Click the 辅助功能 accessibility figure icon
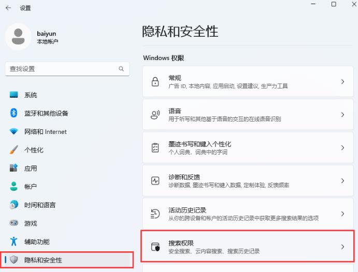Viewport: 358px width, 272px height. tap(13, 241)
